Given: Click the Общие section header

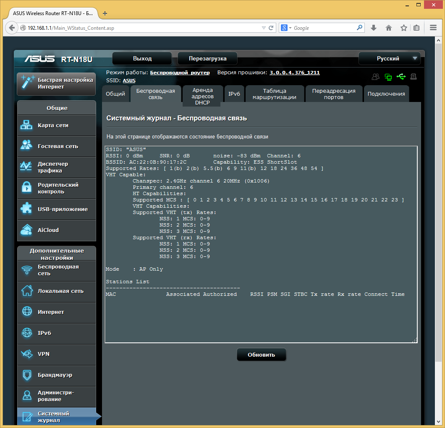Looking at the screenshot, I should pyautogui.click(x=57, y=108).
